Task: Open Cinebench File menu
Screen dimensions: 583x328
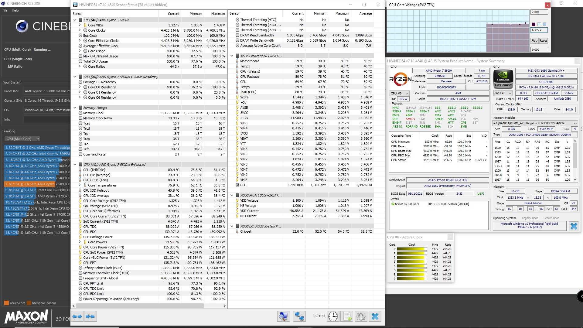Action: (x=5, y=10)
